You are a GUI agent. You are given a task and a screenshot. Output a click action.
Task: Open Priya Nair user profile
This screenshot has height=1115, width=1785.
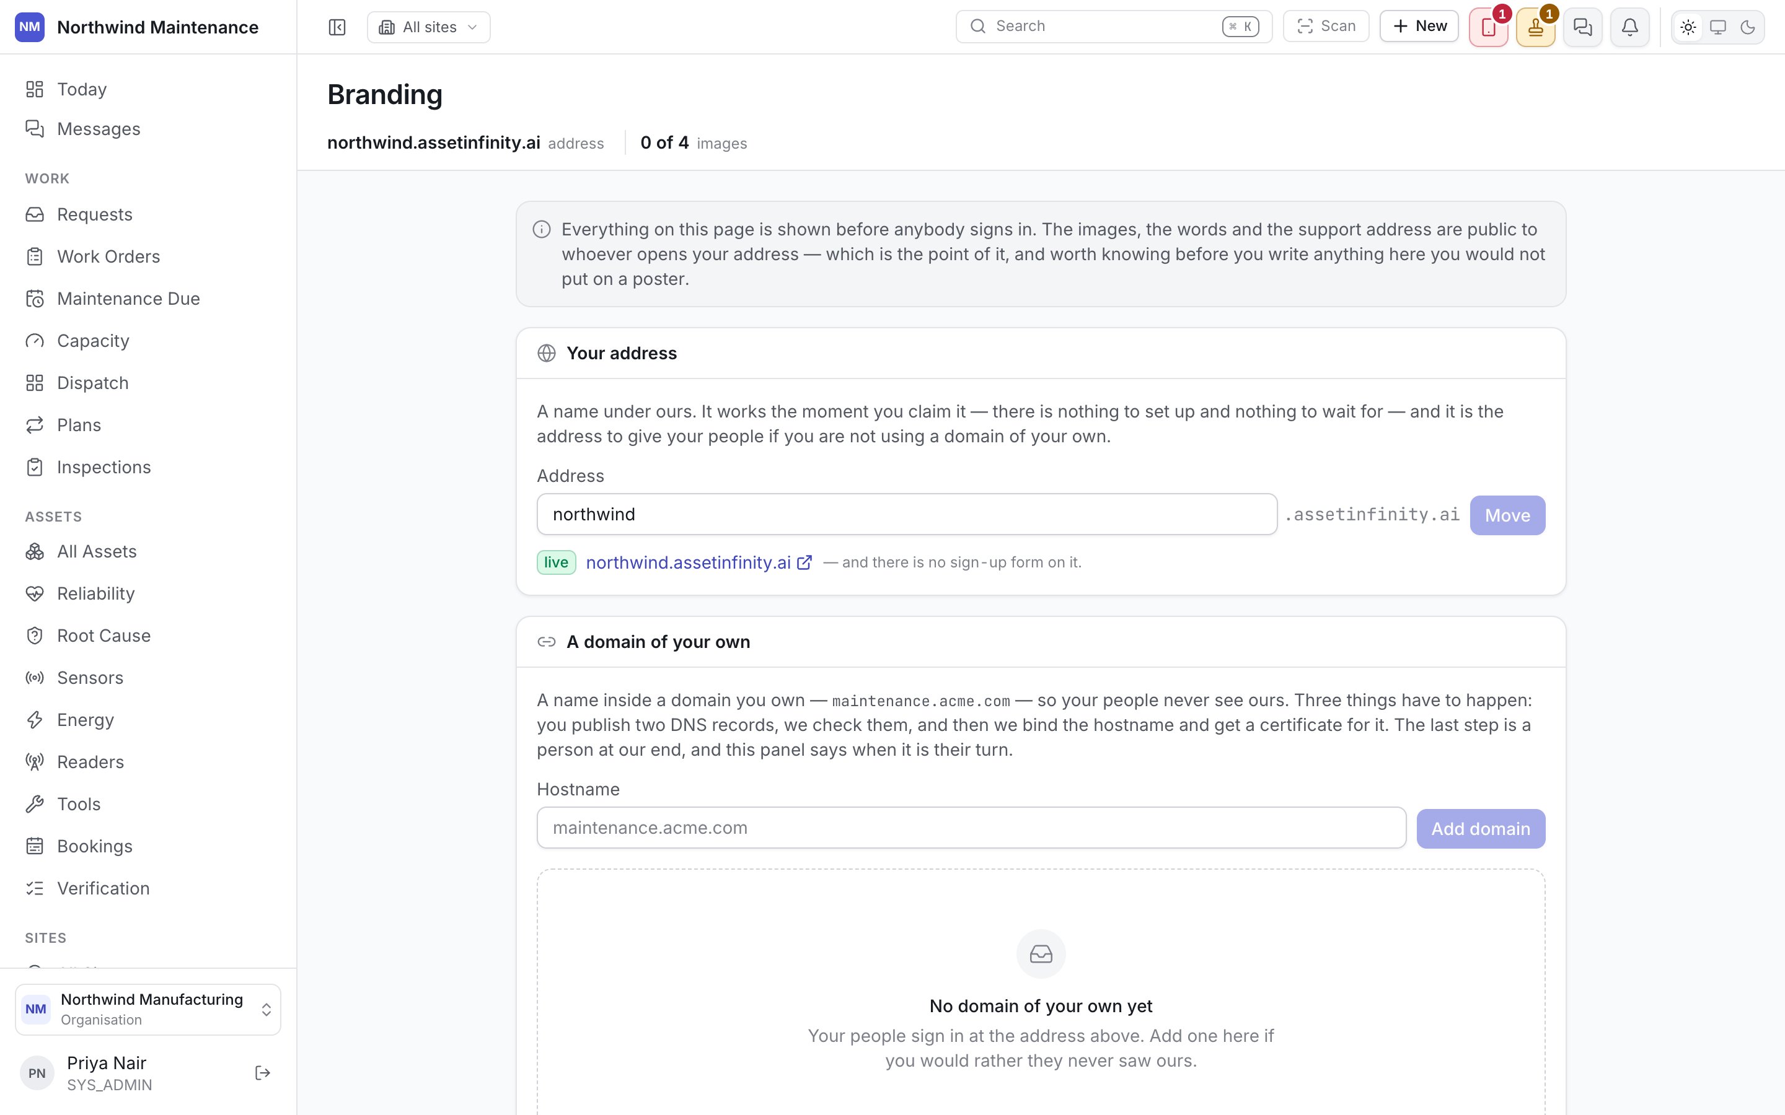pyautogui.click(x=109, y=1073)
